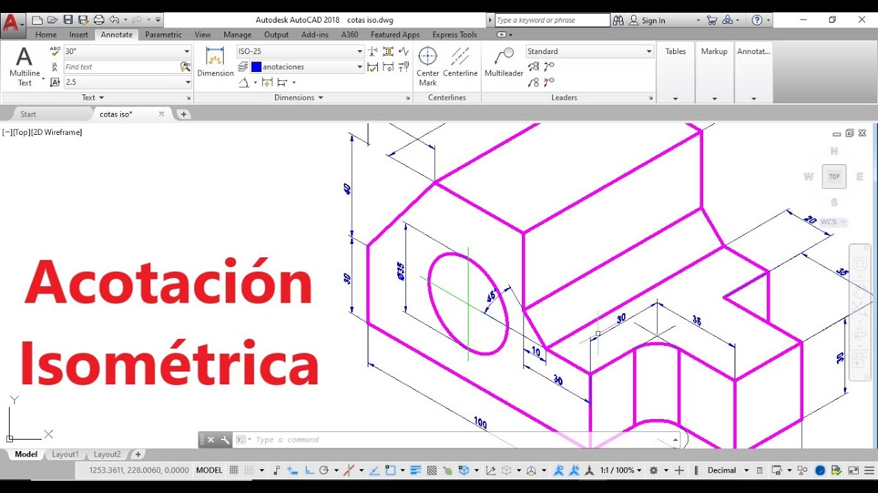Image resolution: width=878 pixels, height=493 pixels.
Task: Switch to the Insert ribbon tab
Action: click(78, 34)
